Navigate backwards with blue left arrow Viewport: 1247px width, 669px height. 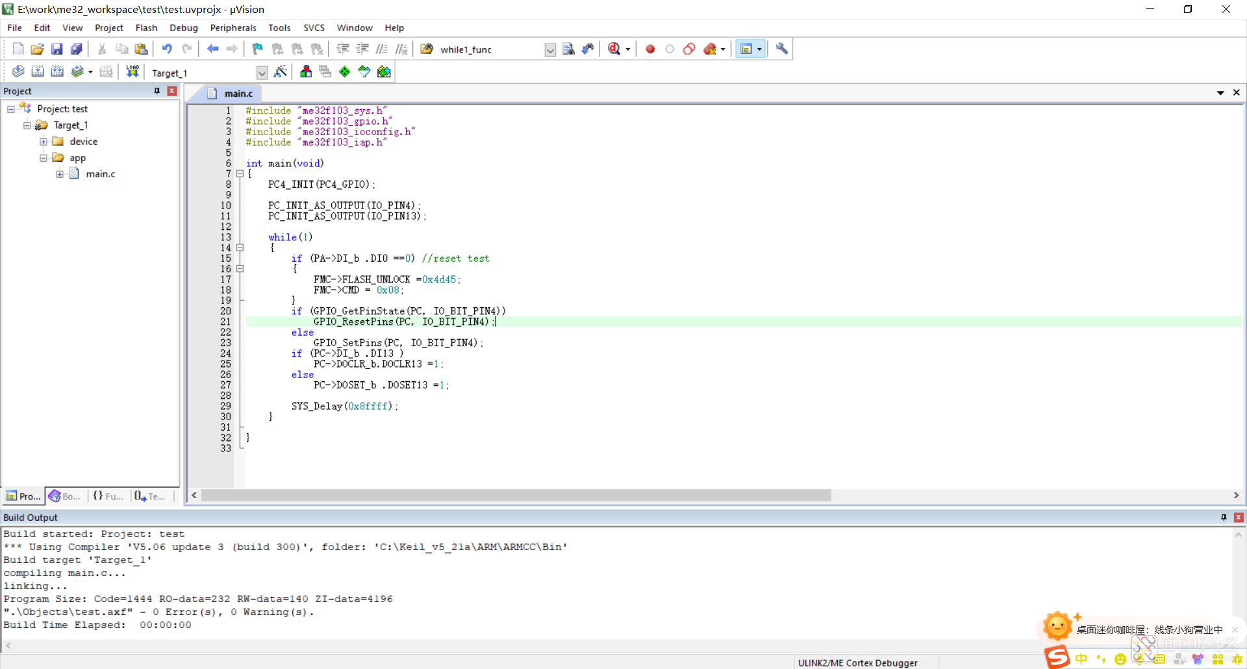coord(213,49)
